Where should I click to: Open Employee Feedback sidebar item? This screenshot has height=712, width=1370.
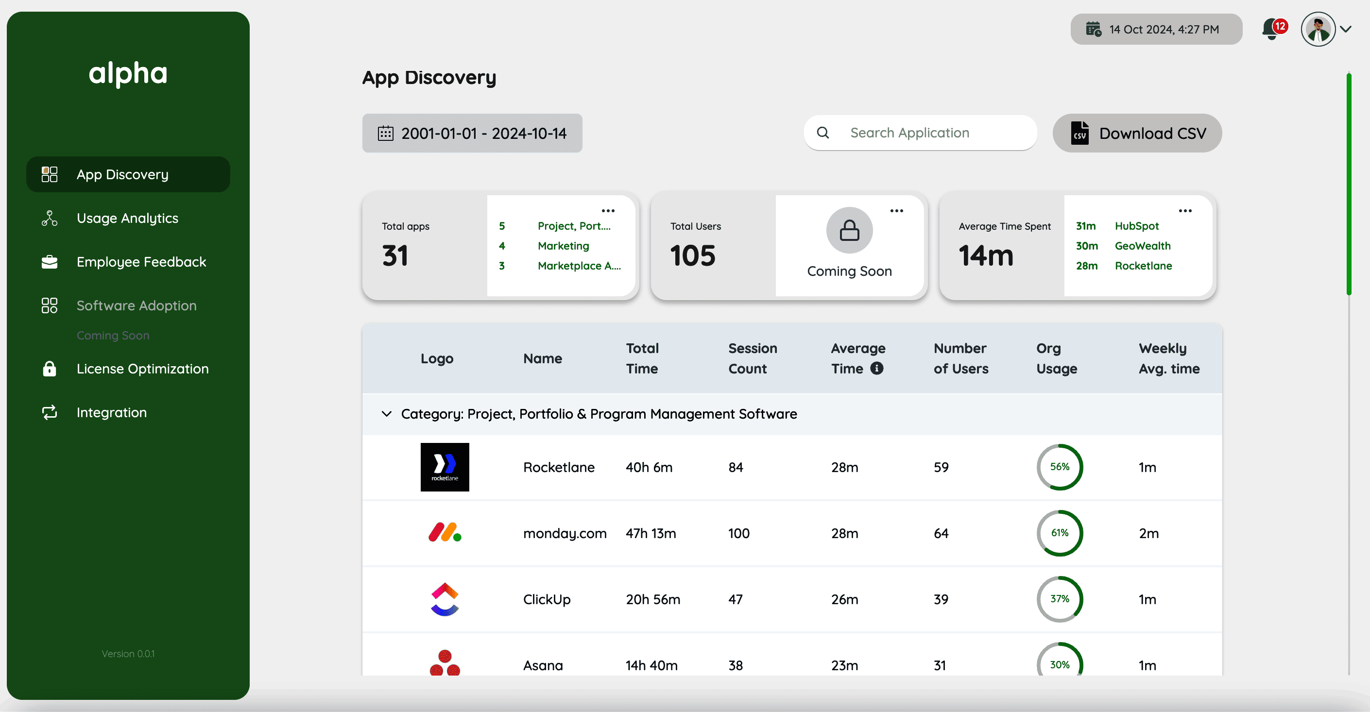coord(141,262)
